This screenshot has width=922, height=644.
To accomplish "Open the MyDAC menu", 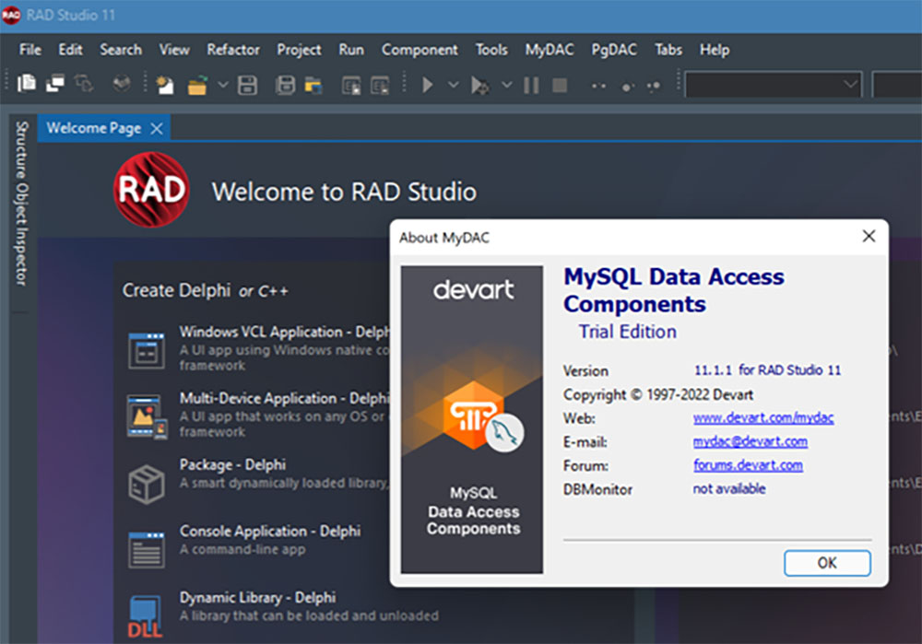I will (550, 50).
